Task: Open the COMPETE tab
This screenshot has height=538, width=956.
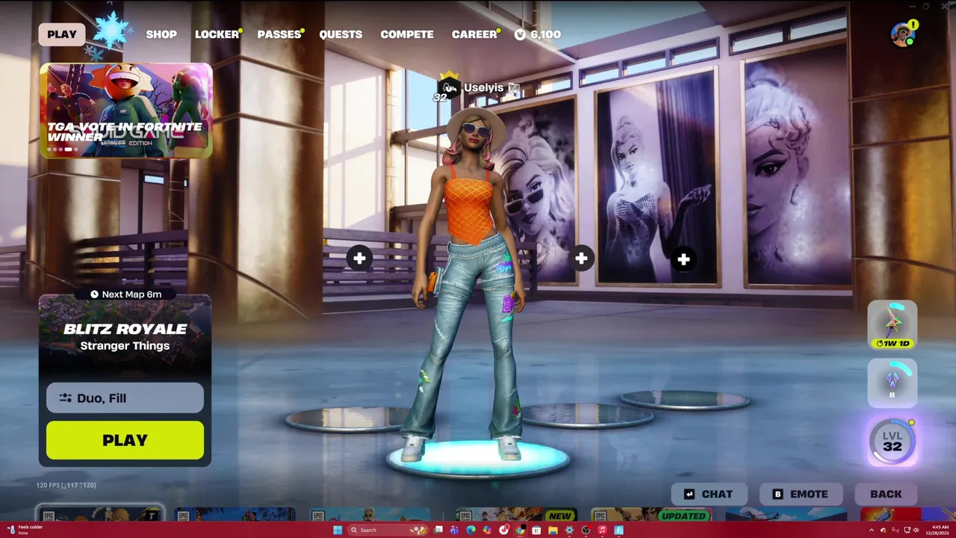Action: [x=407, y=34]
